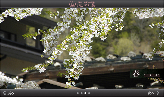Select the third (active) slide dot
The image size is (164, 97).
coord(85,93)
